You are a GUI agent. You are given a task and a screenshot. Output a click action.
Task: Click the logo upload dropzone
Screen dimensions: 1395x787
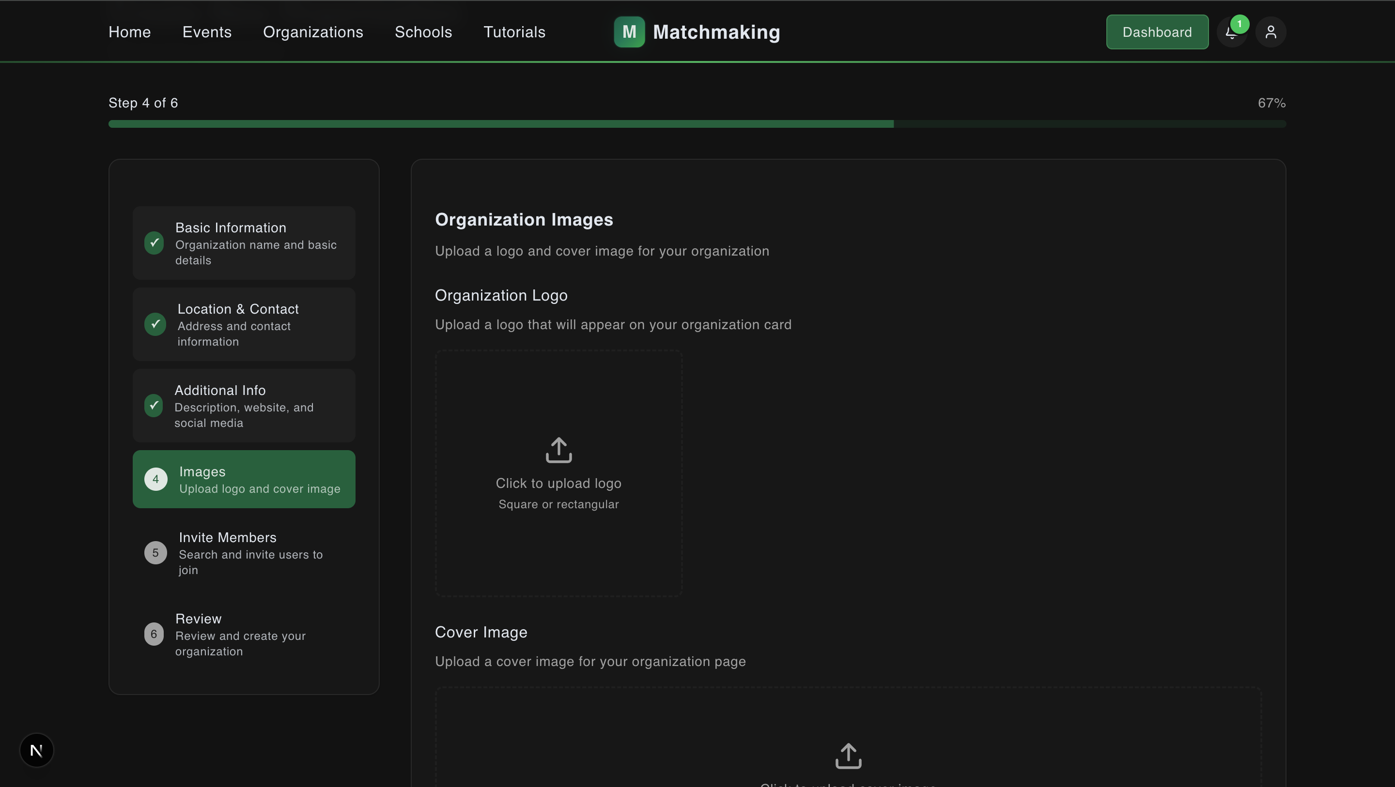[558, 473]
